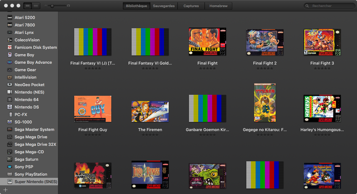Rate Final Fight 3 using its stars
The image size is (357, 194).
coord(322,68)
